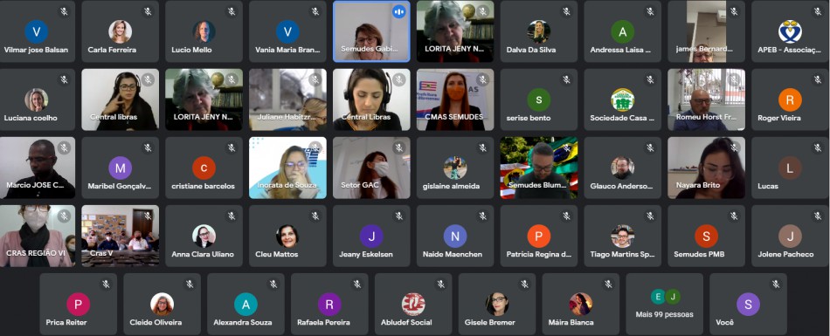
Task: Click the name text 'Alexandra Souza'
Action: 242,323
